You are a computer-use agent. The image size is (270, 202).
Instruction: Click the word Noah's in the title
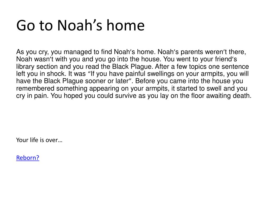tap(80, 25)
